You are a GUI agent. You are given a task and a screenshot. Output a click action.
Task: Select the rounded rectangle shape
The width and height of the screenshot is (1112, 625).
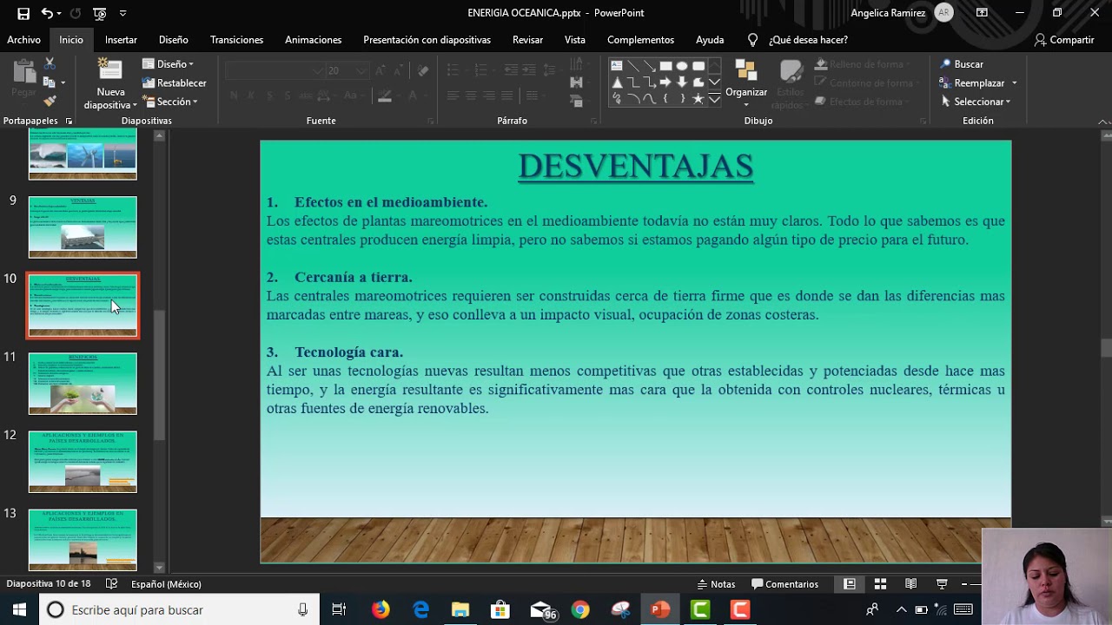tap(698, 66)
